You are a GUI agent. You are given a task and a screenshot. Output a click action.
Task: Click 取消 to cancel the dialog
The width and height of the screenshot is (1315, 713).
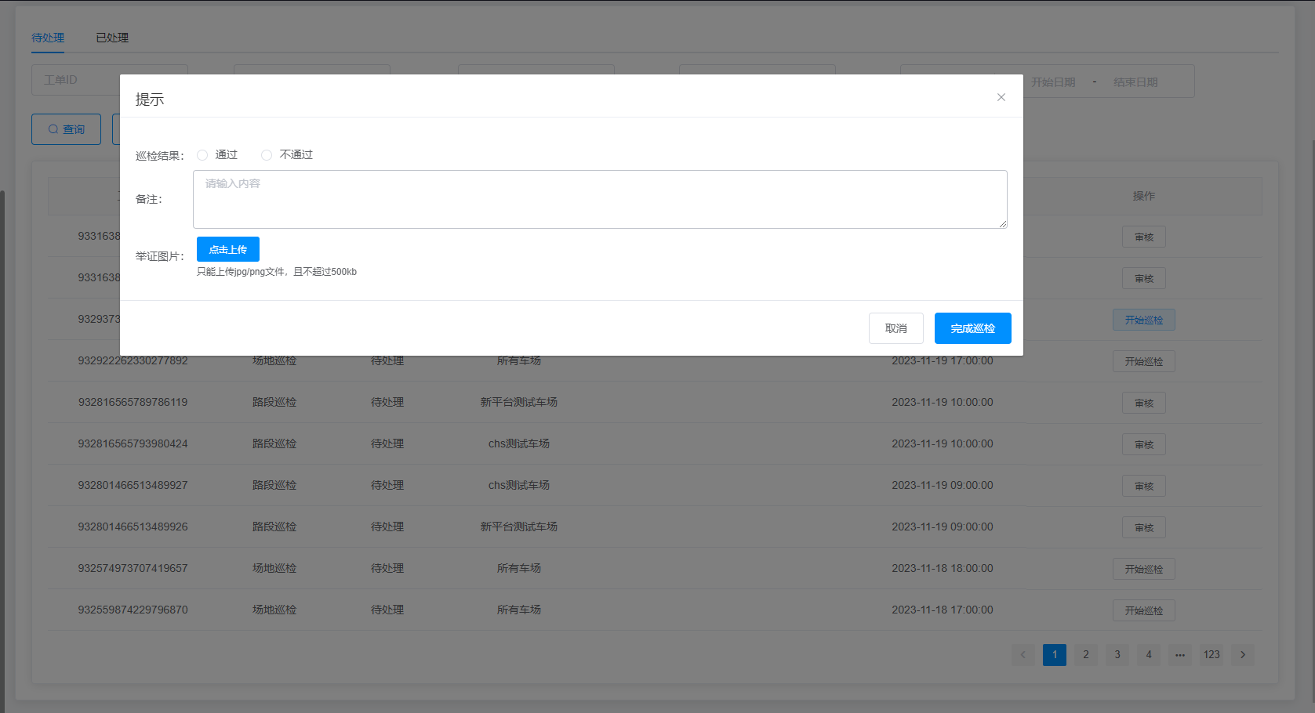pyautogui.click(x=895, y=328)
